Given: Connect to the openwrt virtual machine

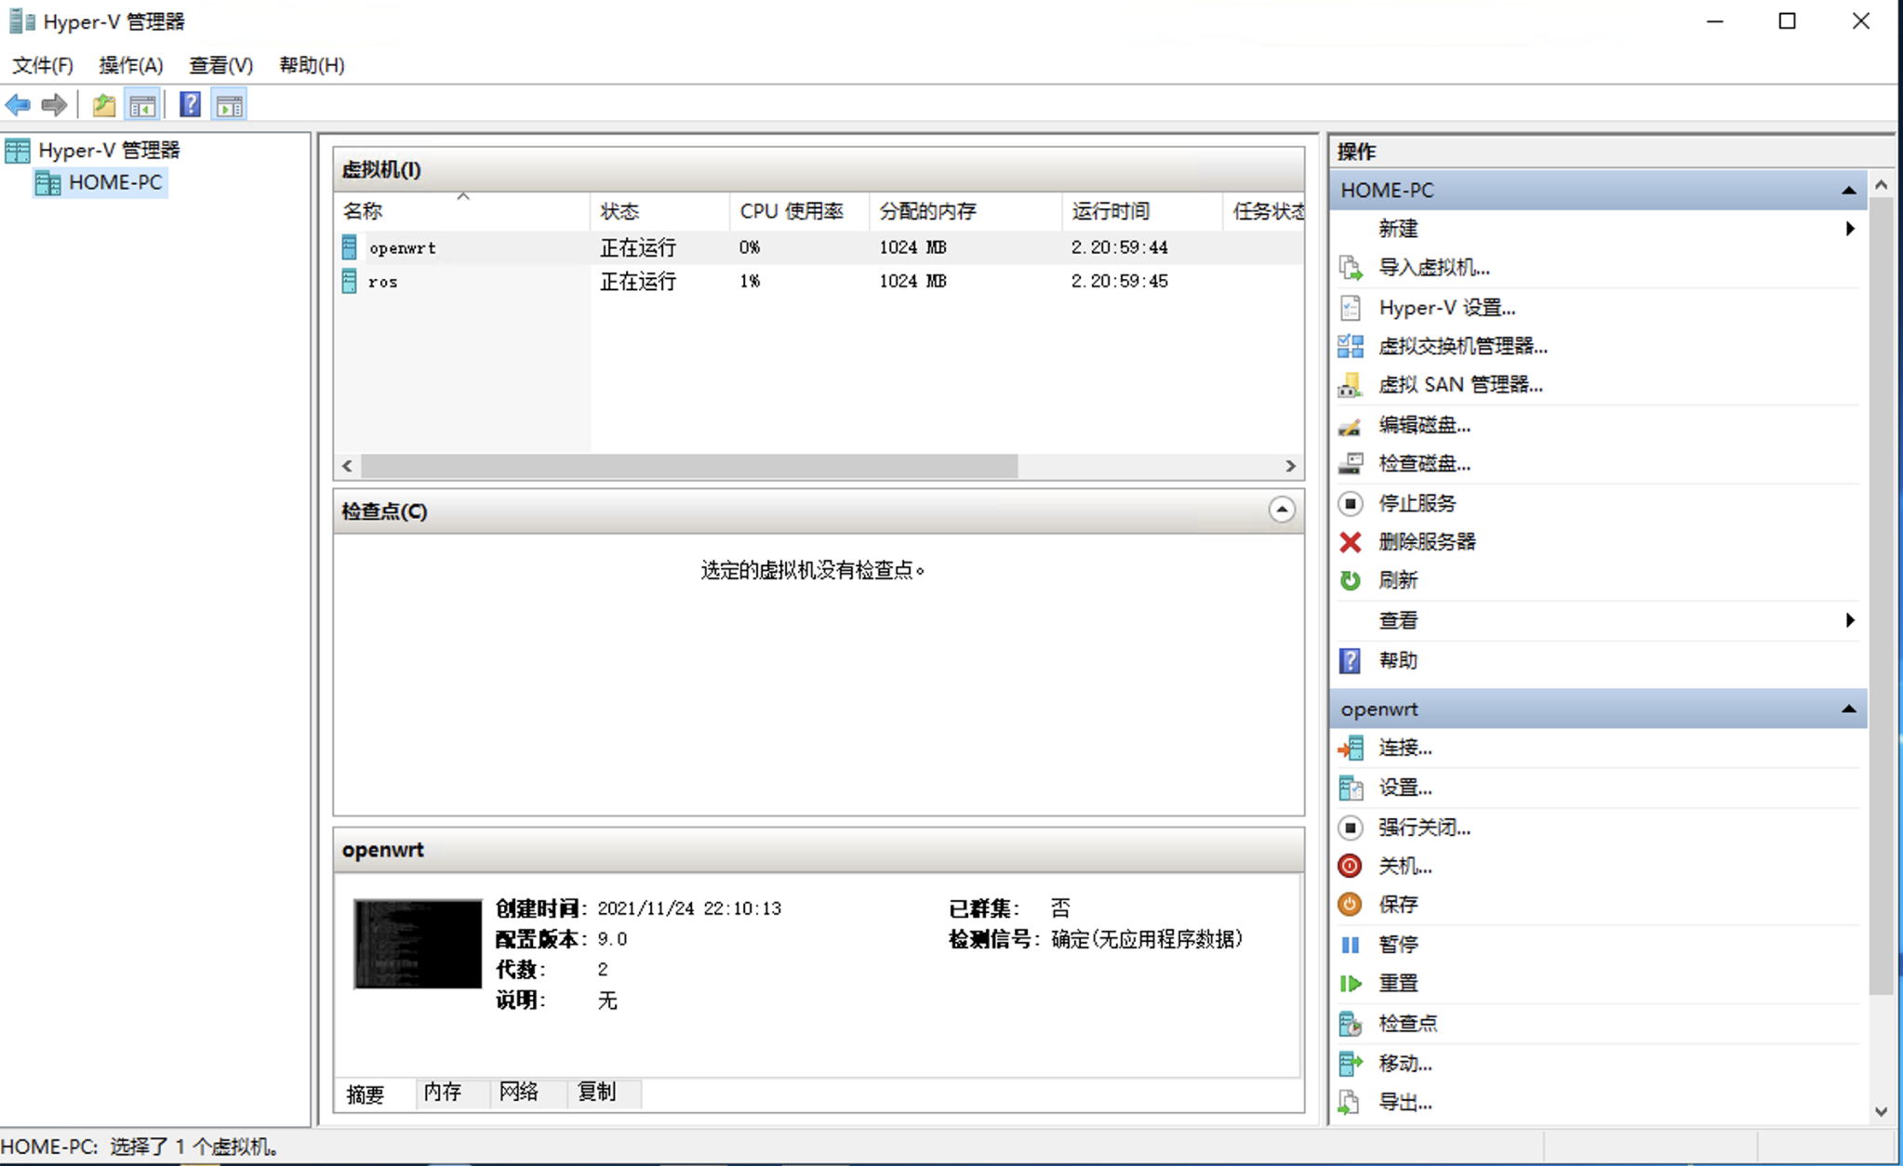Looking at the screenshot, I should click(1403, 748).
